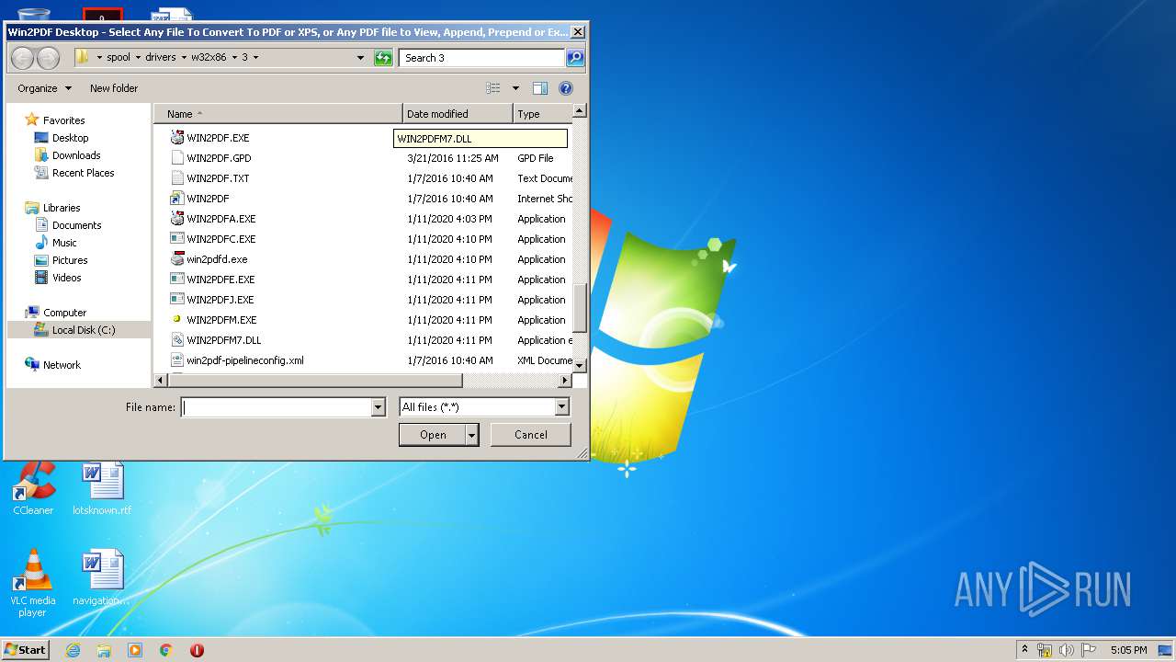Select WIN2PDF internet shortcut icon
Image resolution: width=1176 pixels, height=662 pixels.
[x=177, y=199]
